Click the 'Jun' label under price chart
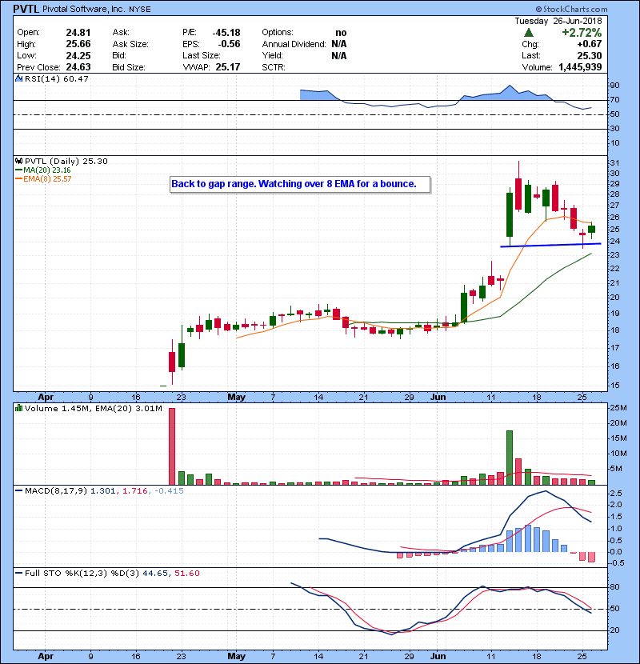The image size is (640, 664). point(438,397)
